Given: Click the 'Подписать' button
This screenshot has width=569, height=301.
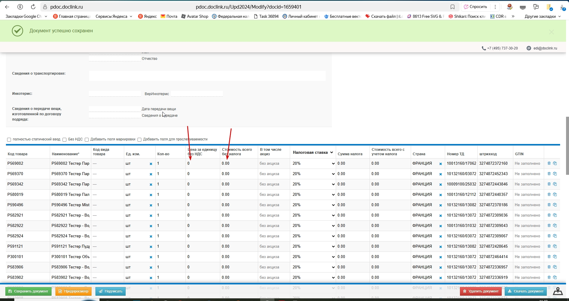Looking at the screenshot, I should click(x=111, y=291).
